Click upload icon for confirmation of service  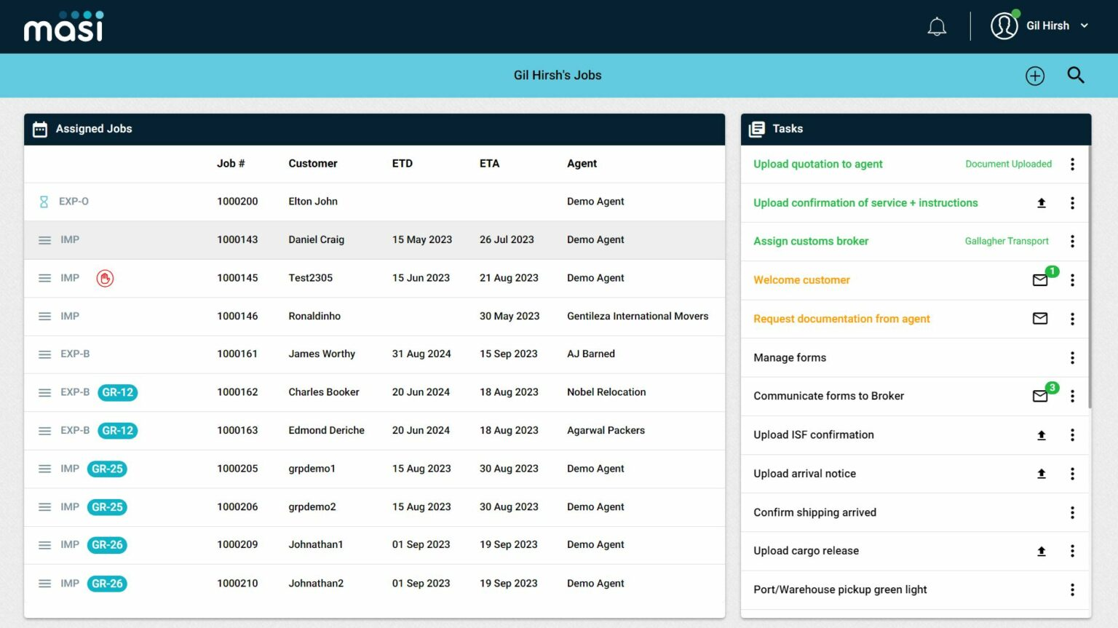[1042, 203]
